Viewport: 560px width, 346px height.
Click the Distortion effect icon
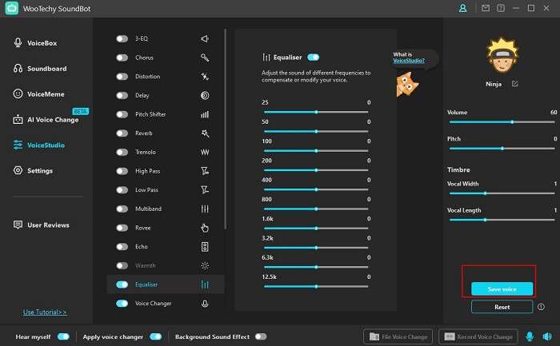(x=205, y=77)
